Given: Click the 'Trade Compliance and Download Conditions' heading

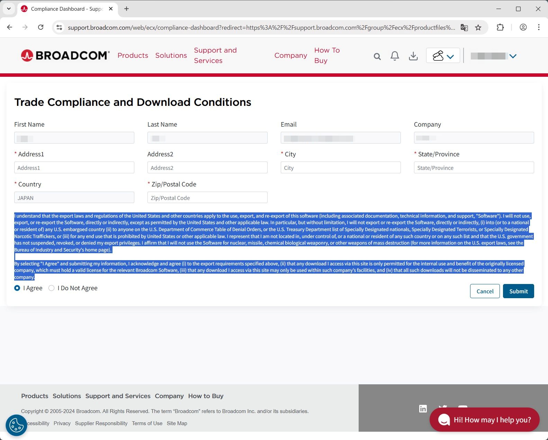Looking at the screenshot, I should [133, 102].
